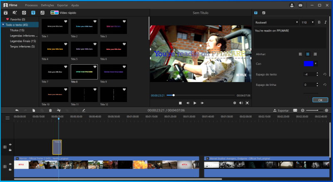Screen dimensions: 333x182
Task: Delete selected clip with trash icon
Action: 50,110
